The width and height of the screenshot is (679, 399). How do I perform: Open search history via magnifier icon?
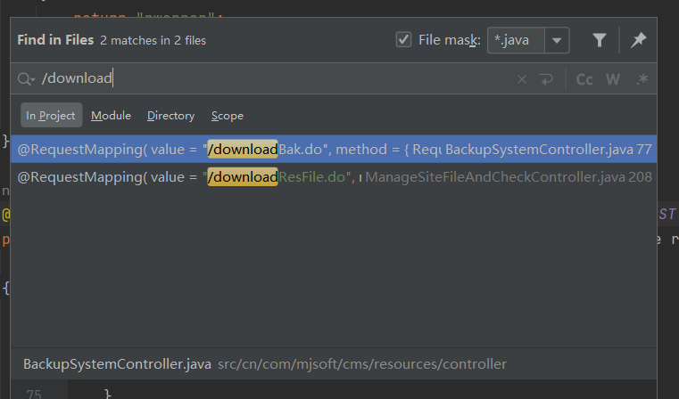point(27,79)
